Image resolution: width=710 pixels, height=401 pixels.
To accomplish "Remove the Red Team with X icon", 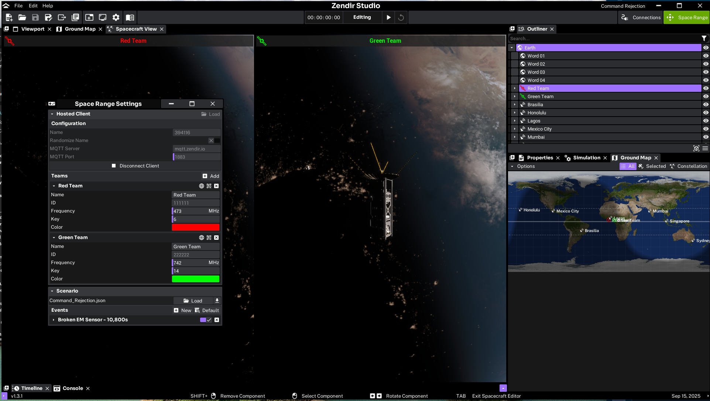I will (216, 186).
